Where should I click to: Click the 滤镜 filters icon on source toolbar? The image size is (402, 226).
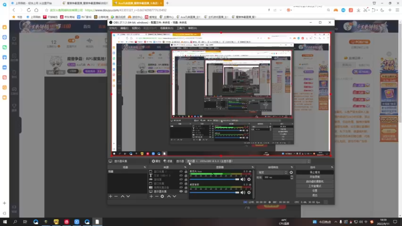pos(168,161)
